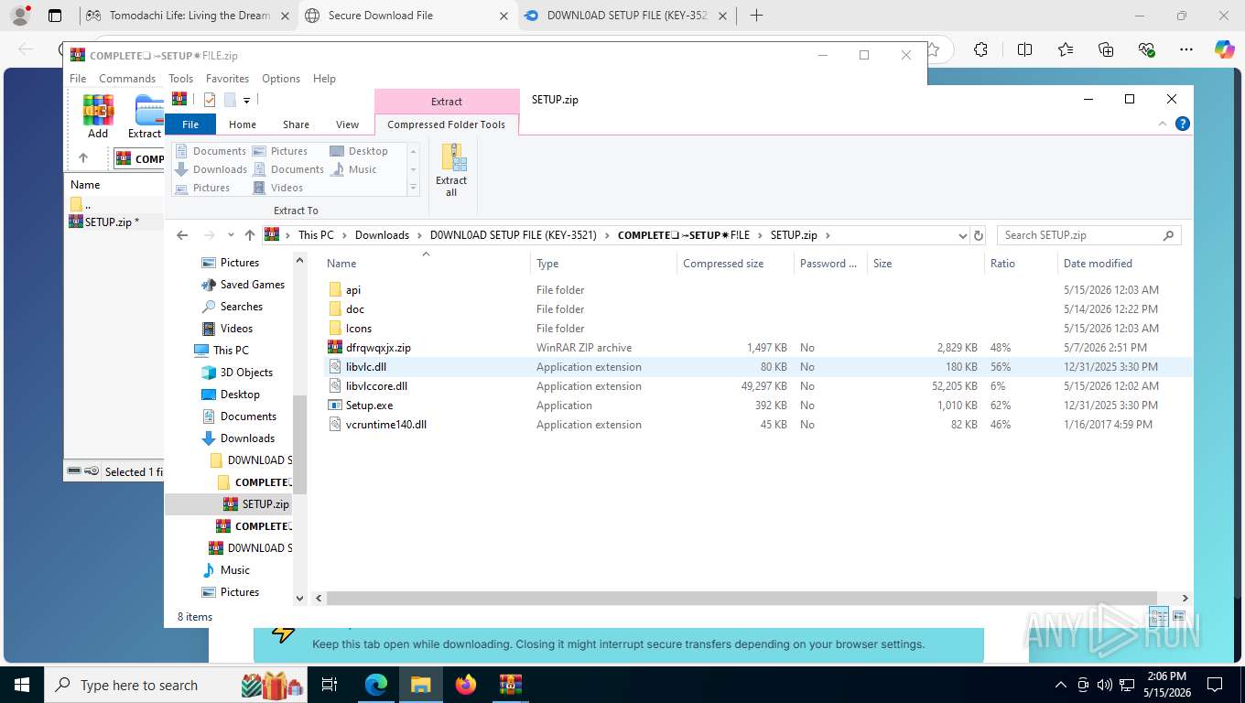Open WinRAR Favorites menu
This screenshot has width=1245, height=703.
227,79
